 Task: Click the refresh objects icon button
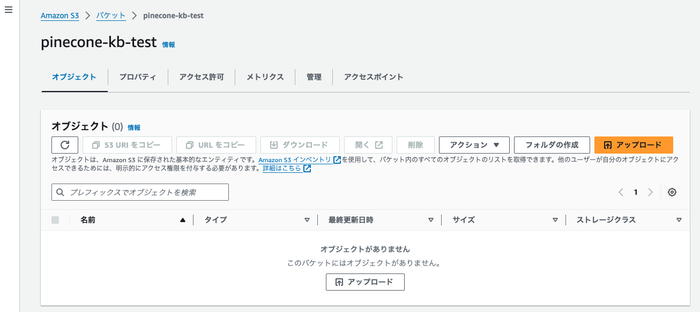point(65,145)
